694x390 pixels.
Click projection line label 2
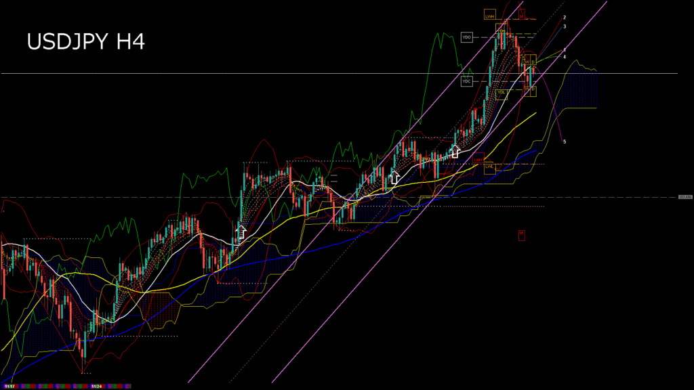565,18
